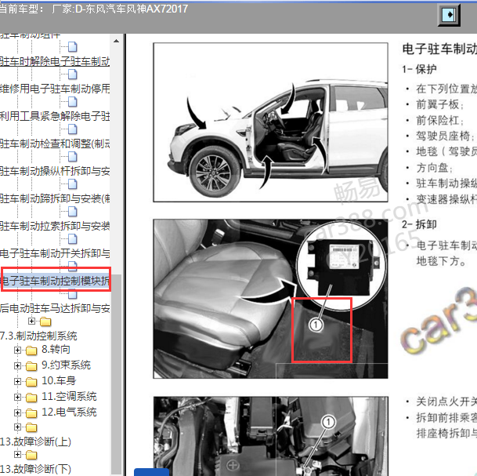The image size is (477, 476).
Task: Click the car protection positions illustration
Action: coord(270,122)
